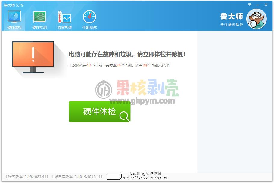Image resolution: width=274 pixels, height=183 pixels.
Task: Click the 鲁大师 专注硬件防护 logo text
Action: pyautogui.click(x=232, y=20)
